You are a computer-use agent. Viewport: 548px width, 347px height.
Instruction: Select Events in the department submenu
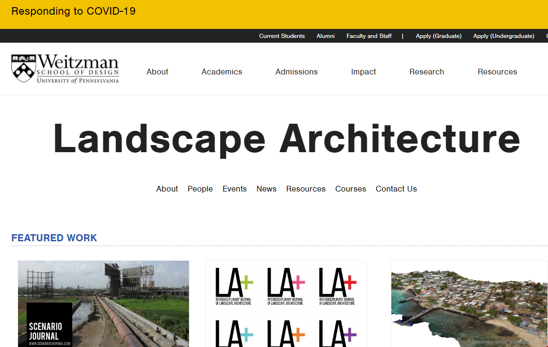[235, 189]
